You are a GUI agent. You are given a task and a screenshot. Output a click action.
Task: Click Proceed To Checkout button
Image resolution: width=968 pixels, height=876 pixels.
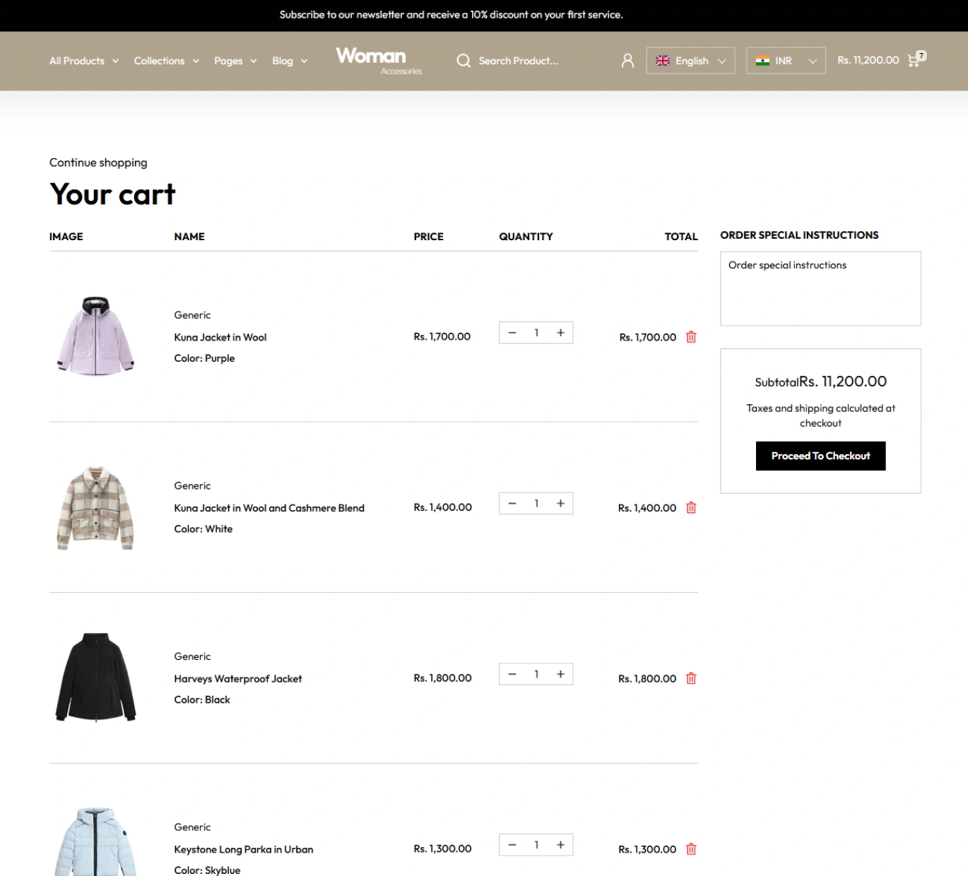820,456
